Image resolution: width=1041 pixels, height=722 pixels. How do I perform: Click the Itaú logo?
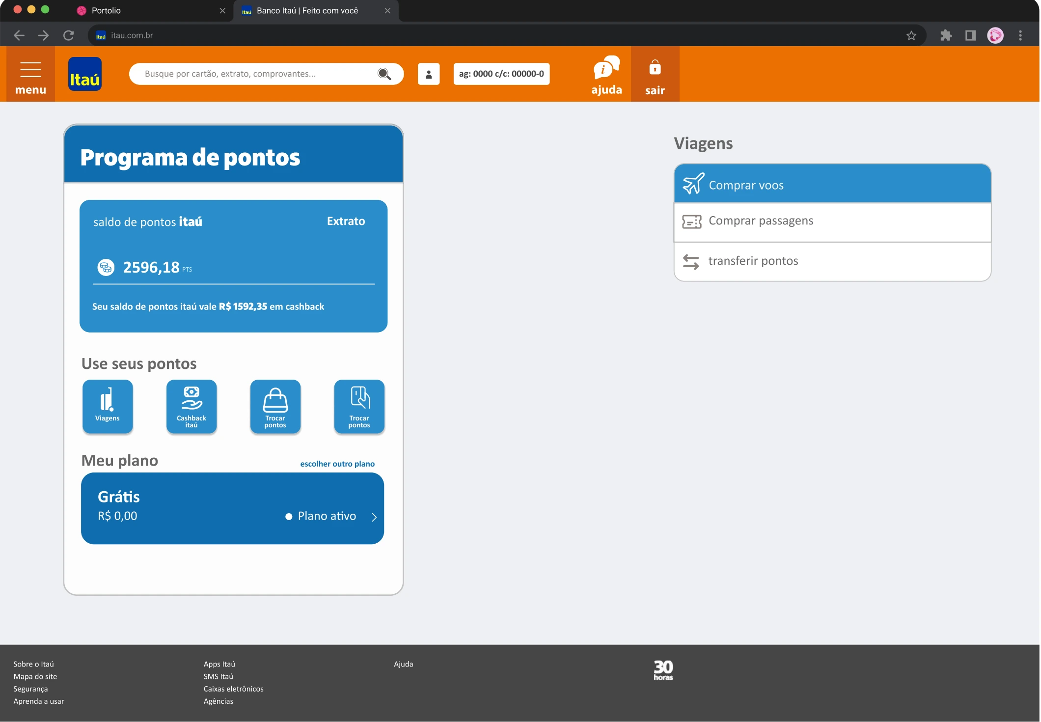pyautogui.click(x=85, y=74)
